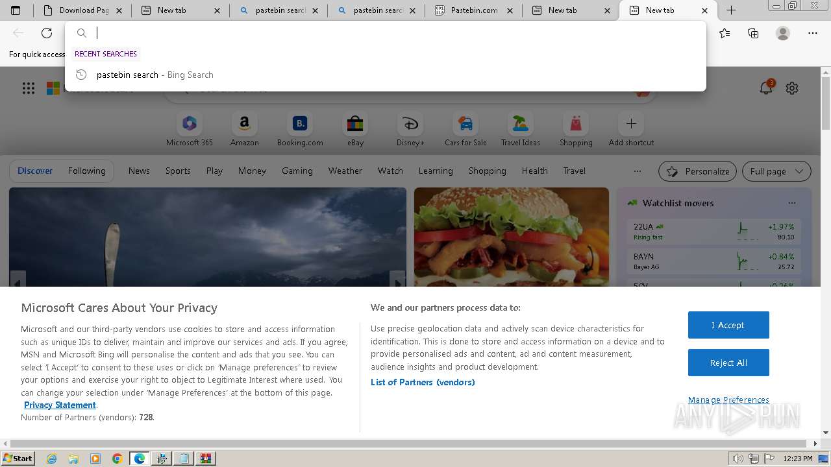The height and width of the screenshot is (467, 831).
Task: Open the Health category
Action: coord(535,171)
